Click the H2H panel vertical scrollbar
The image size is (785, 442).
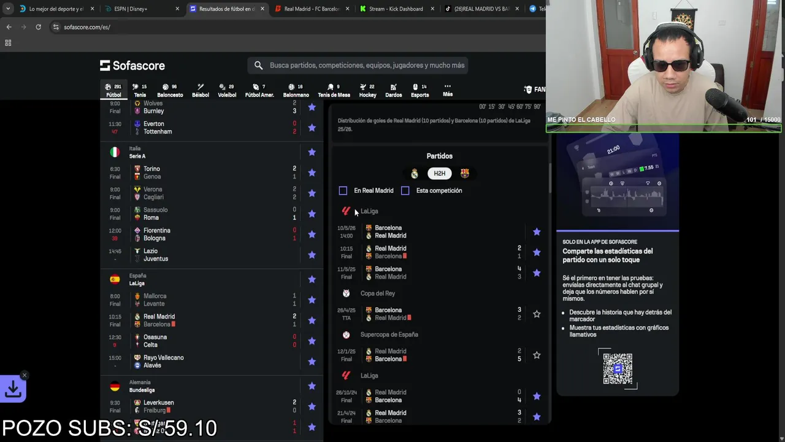tap(550, 177)
